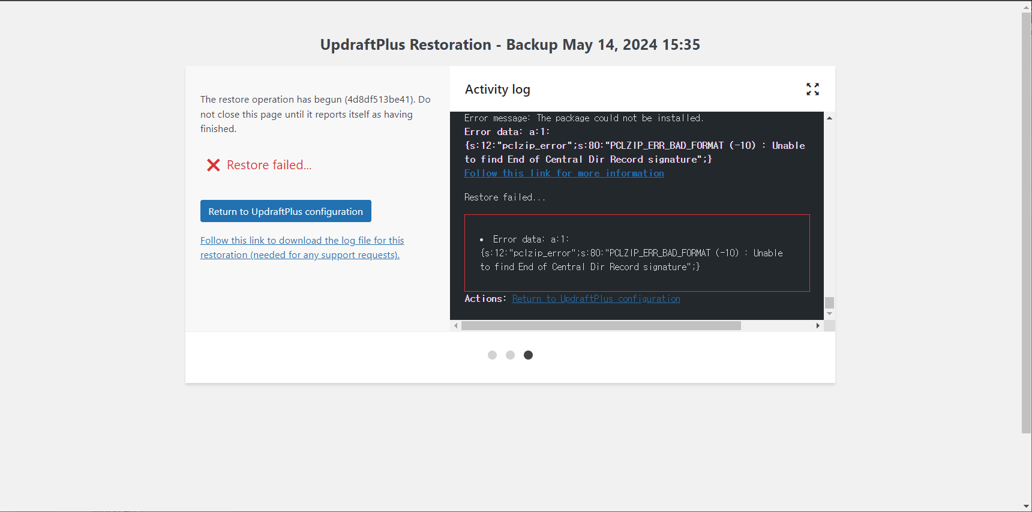Select the first step indicator dot
The height and width of the screenshot is (512, 1032).
click(492, 355)
